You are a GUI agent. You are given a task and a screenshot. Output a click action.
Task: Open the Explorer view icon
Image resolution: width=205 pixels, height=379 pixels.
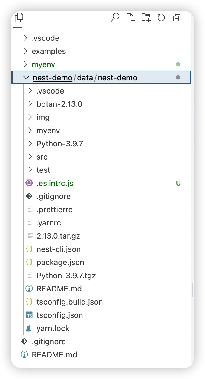(19, 18)
